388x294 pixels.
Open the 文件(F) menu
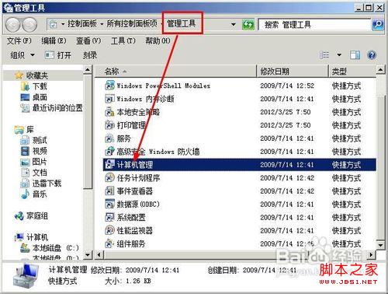(x=19, y=41)
